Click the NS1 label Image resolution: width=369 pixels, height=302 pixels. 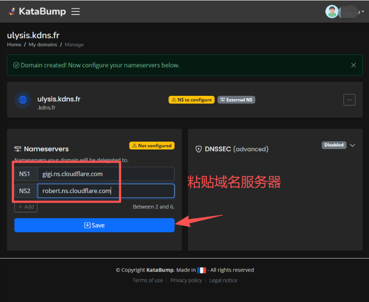pos(25,174)
